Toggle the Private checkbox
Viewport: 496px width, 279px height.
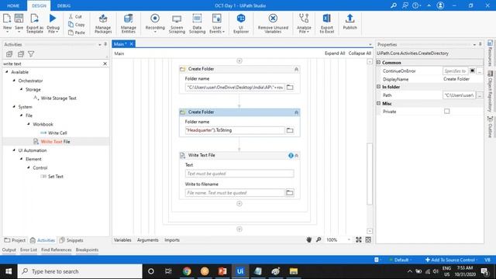446,112
